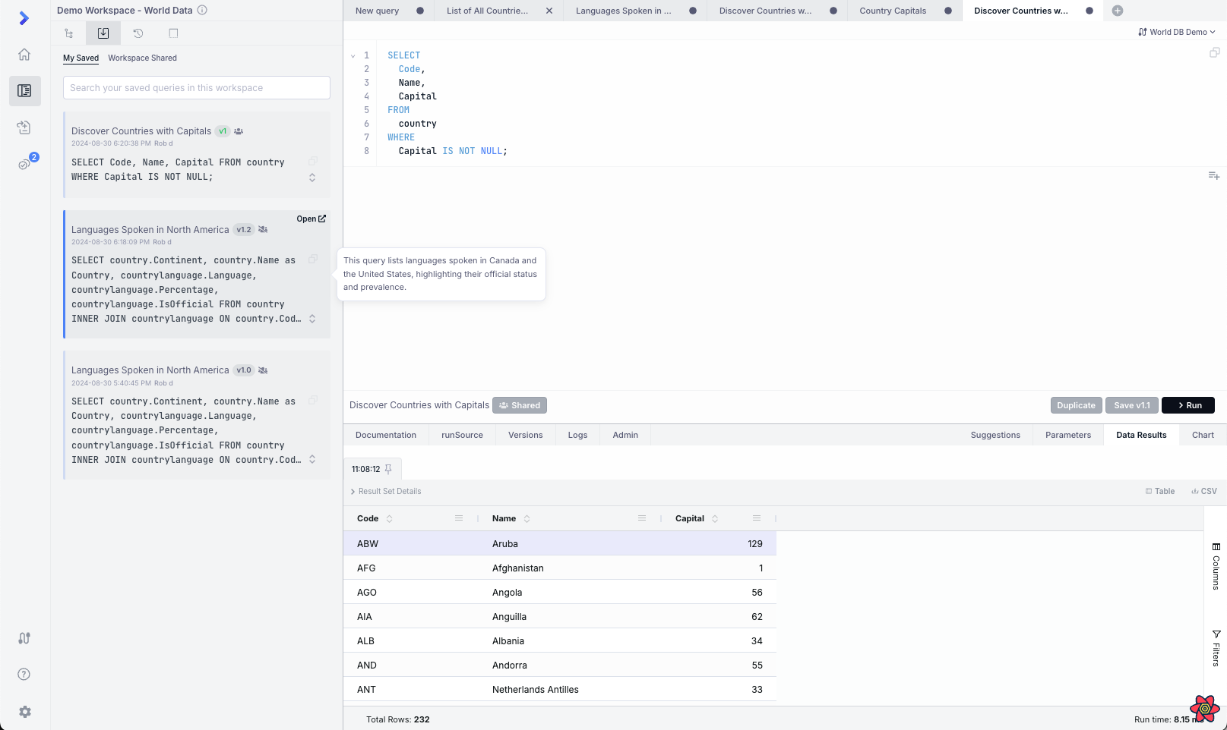
Task: Open the Versions tab
Action: pos(525,435)
